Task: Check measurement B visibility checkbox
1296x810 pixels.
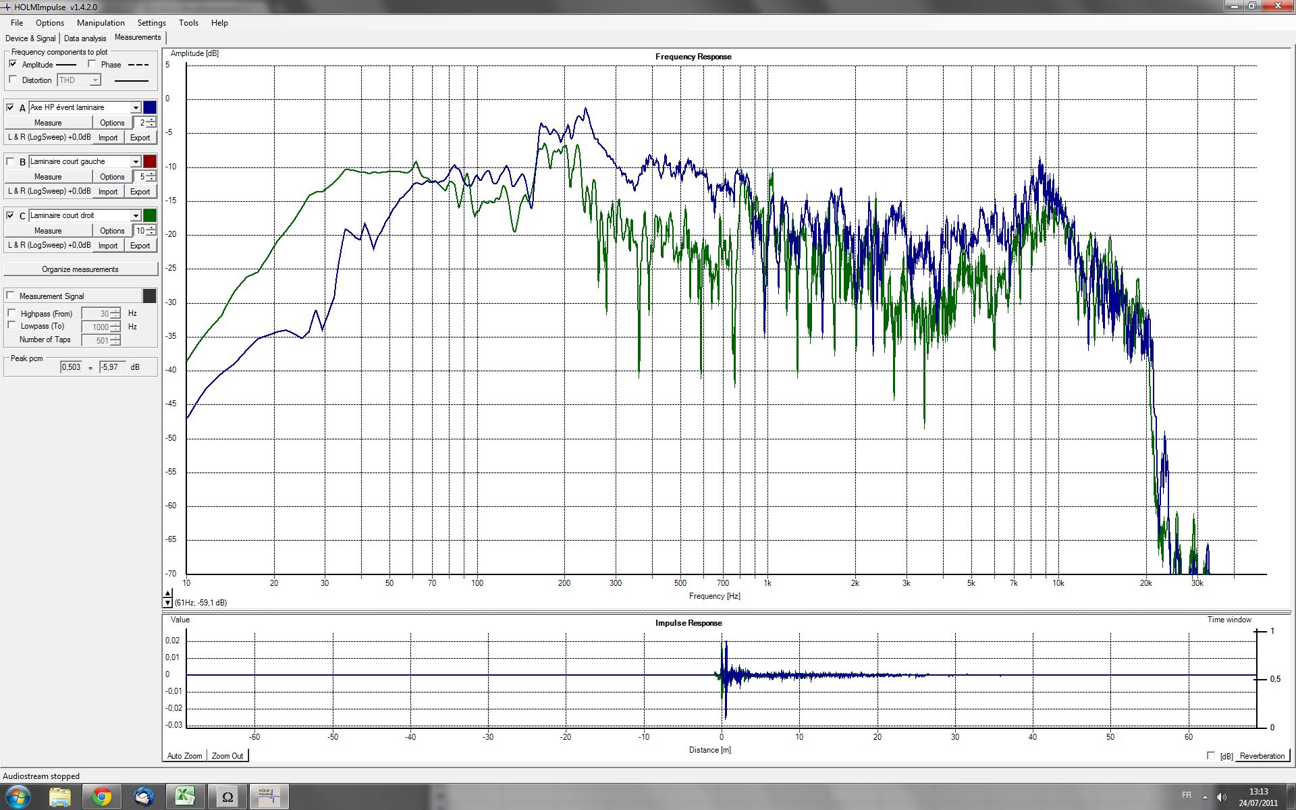Action: (x=10, y=161)
